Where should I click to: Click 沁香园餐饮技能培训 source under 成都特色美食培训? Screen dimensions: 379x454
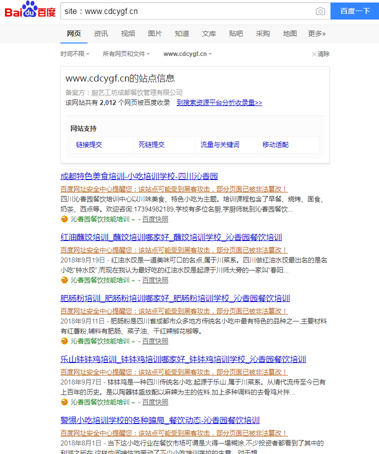coord(100,219)
